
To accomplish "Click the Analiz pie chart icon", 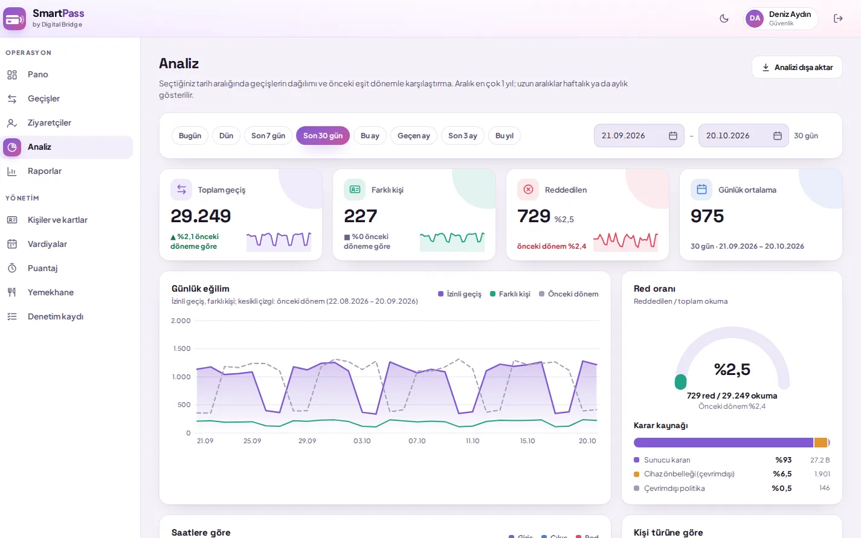I will point(12,147).
